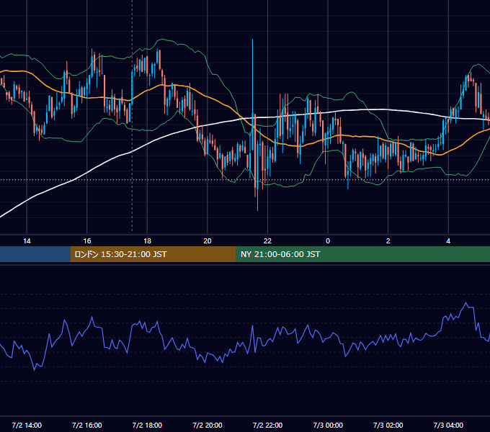Viewport: 490px width, 432px height.
Task: Click the time axis label 22
Action: pyautogui.click(x=267, y=241)
